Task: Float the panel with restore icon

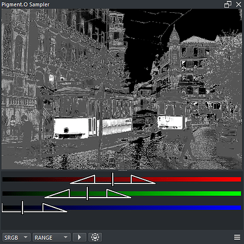Action: point(228,4)
